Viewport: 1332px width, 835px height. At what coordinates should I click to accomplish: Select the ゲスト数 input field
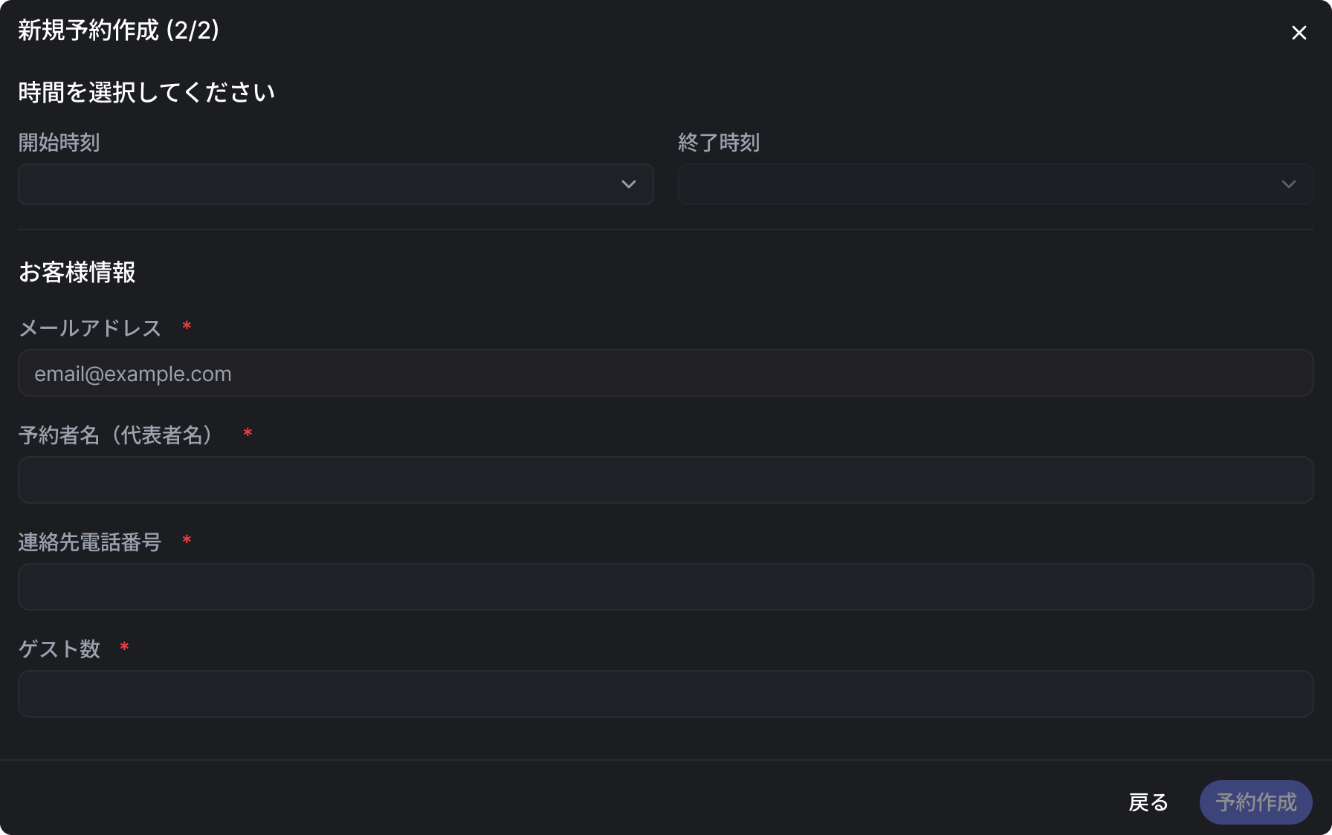tap(665, 694)
